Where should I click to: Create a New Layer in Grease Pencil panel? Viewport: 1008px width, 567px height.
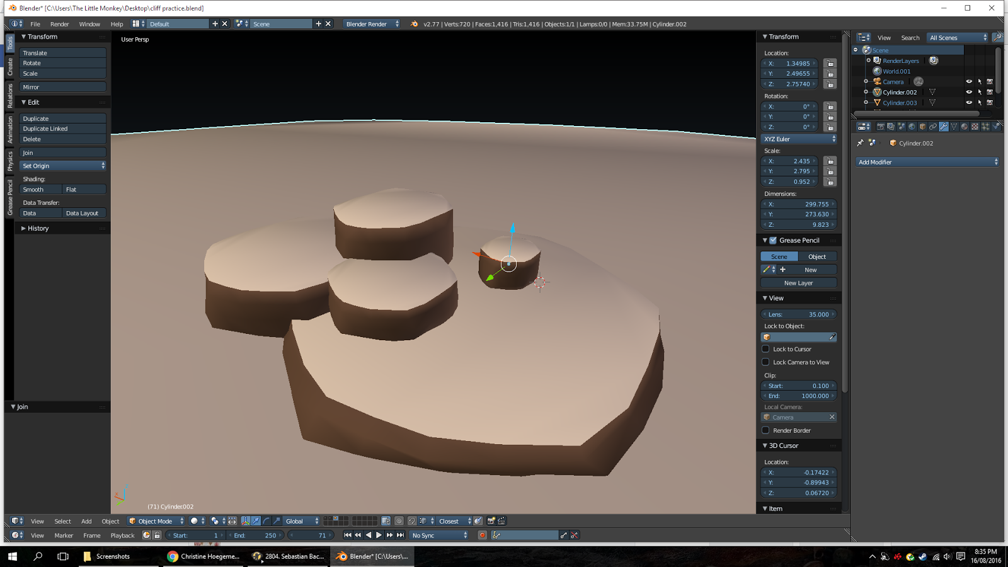(798, 283)
